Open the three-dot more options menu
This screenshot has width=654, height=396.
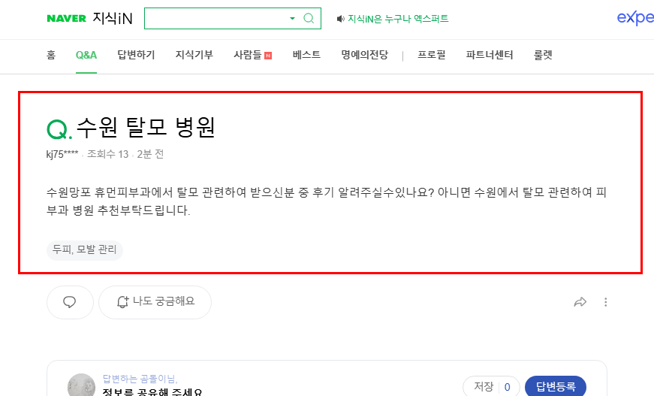(x=606, y=302)
